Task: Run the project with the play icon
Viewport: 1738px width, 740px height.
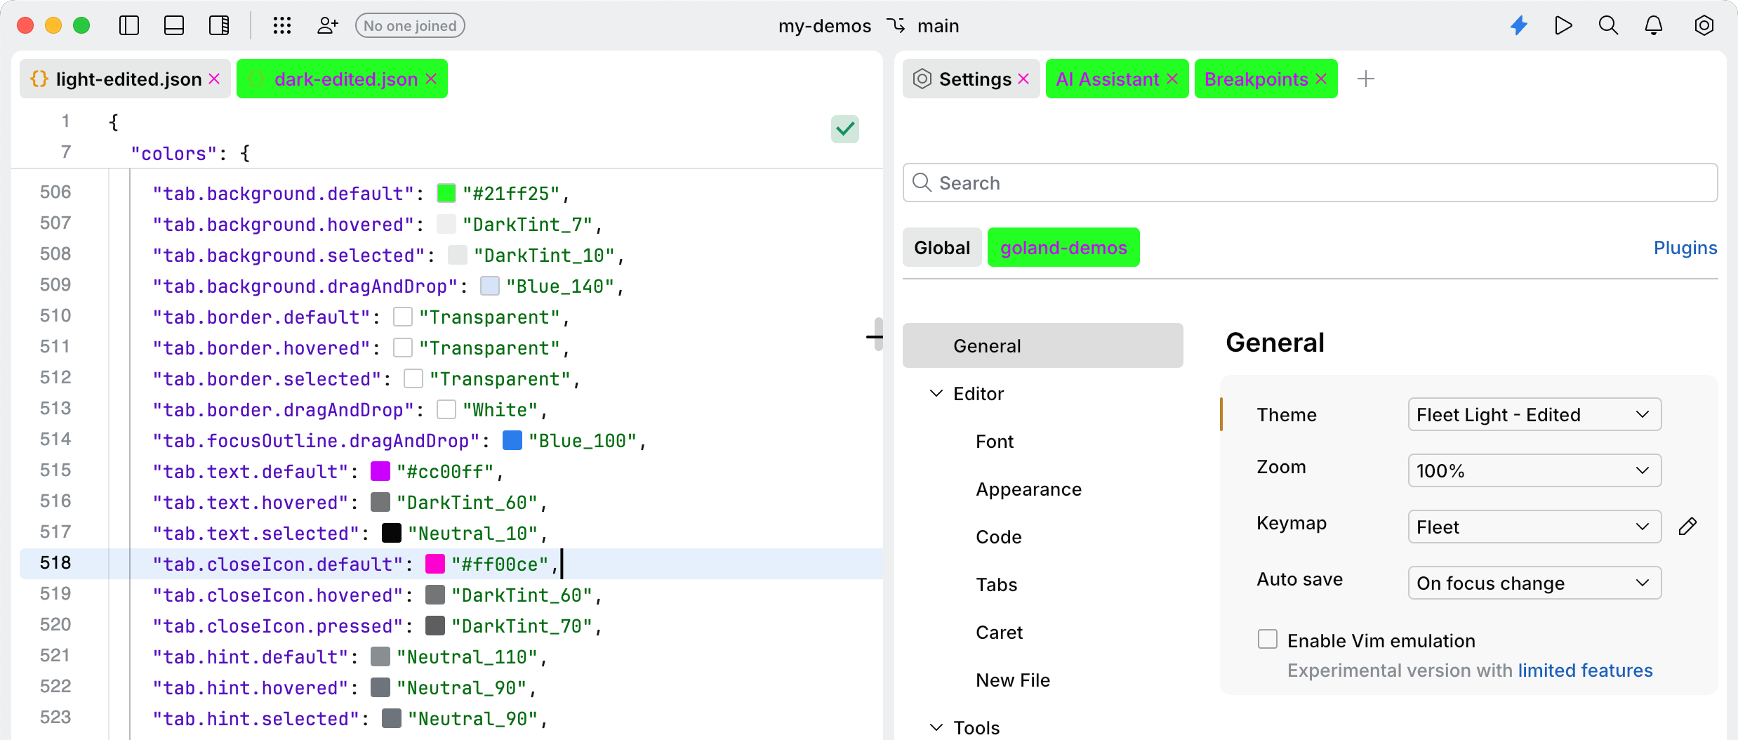Action: tap(1563, 25)
